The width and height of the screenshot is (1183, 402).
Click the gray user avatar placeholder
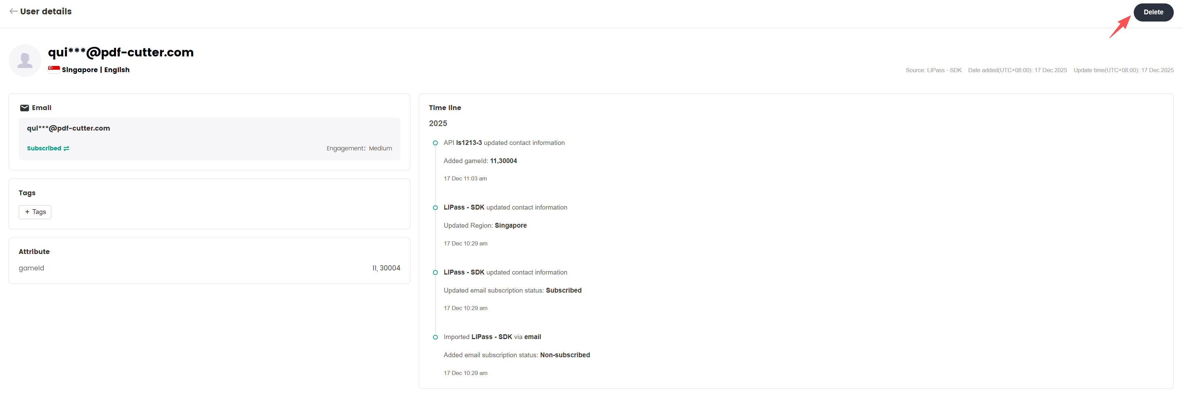click(x=25, y=61)
